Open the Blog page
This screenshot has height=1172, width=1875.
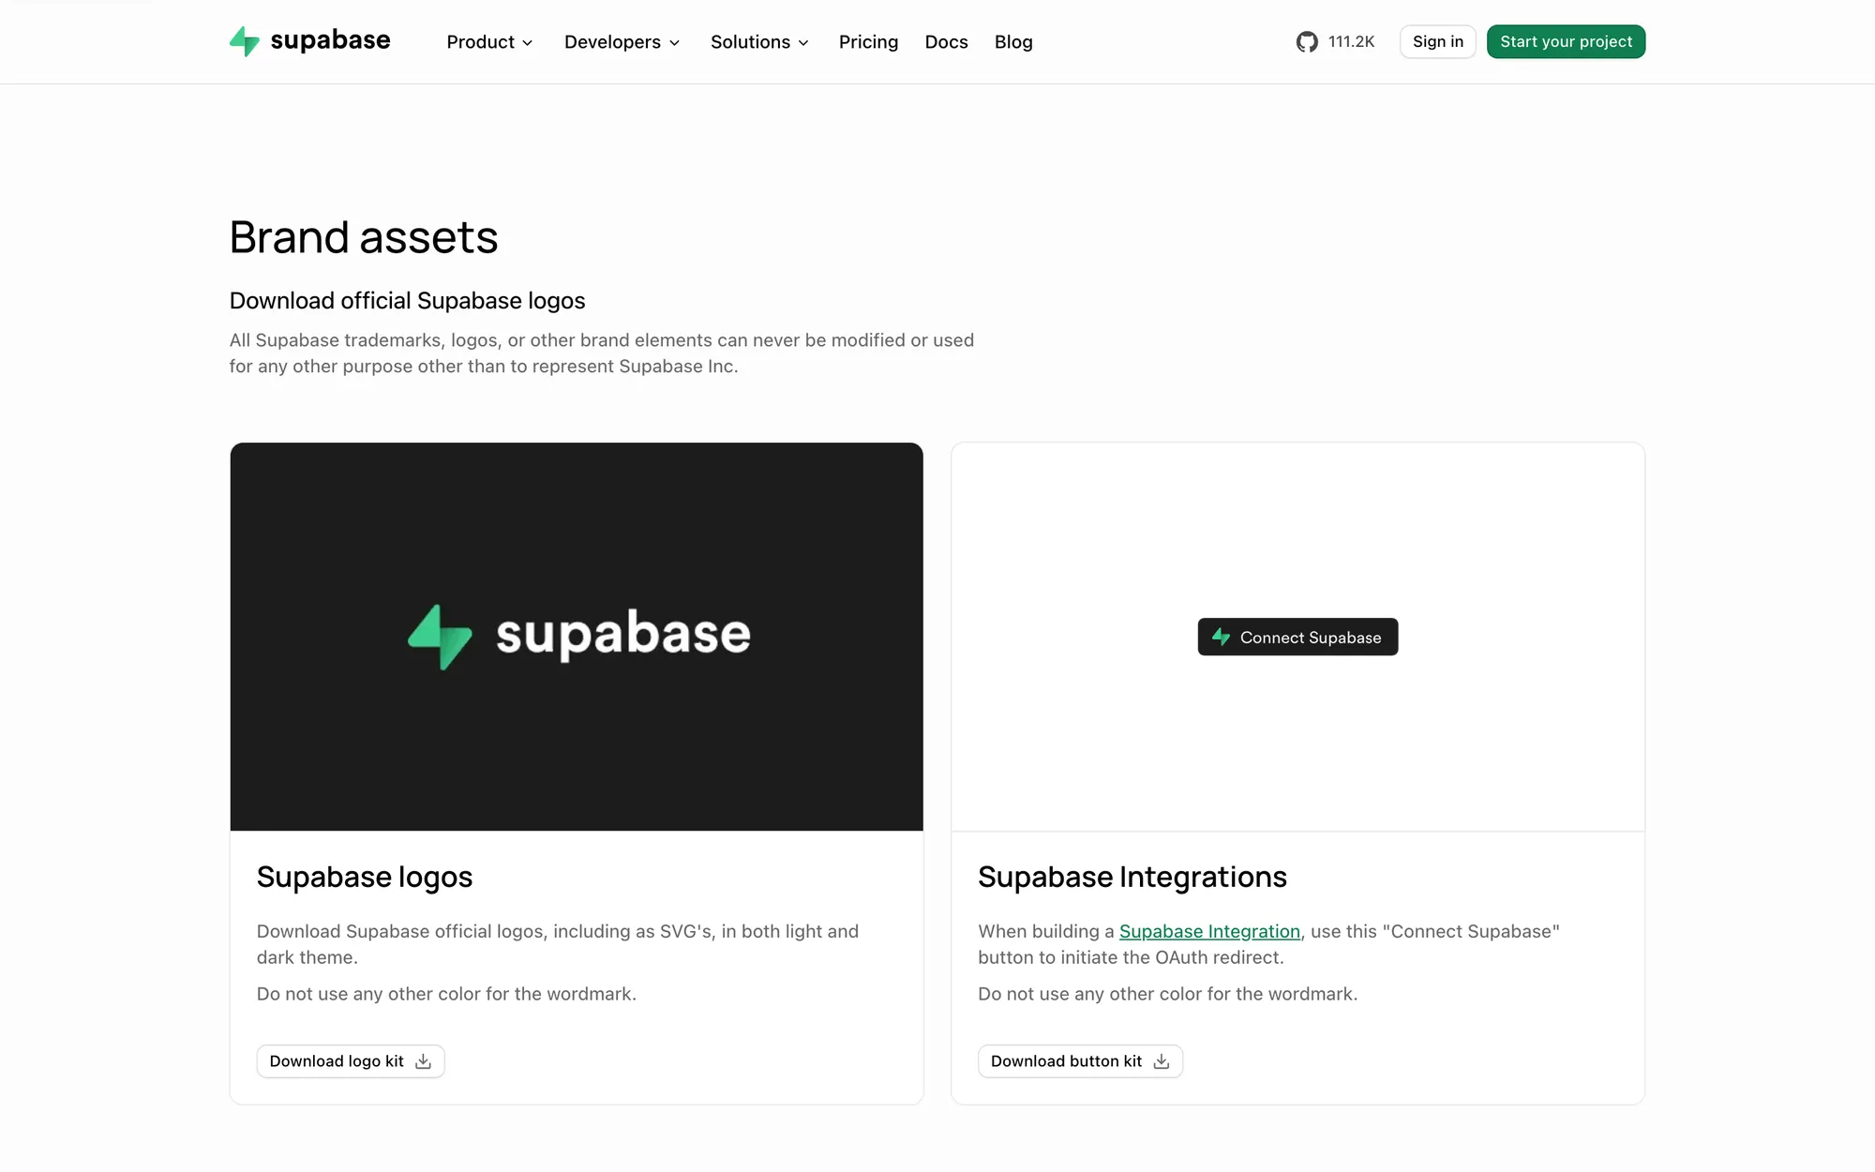point(1013,42)
